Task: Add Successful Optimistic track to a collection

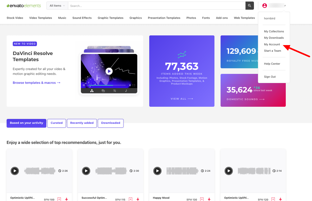Action: pos(130,199)
